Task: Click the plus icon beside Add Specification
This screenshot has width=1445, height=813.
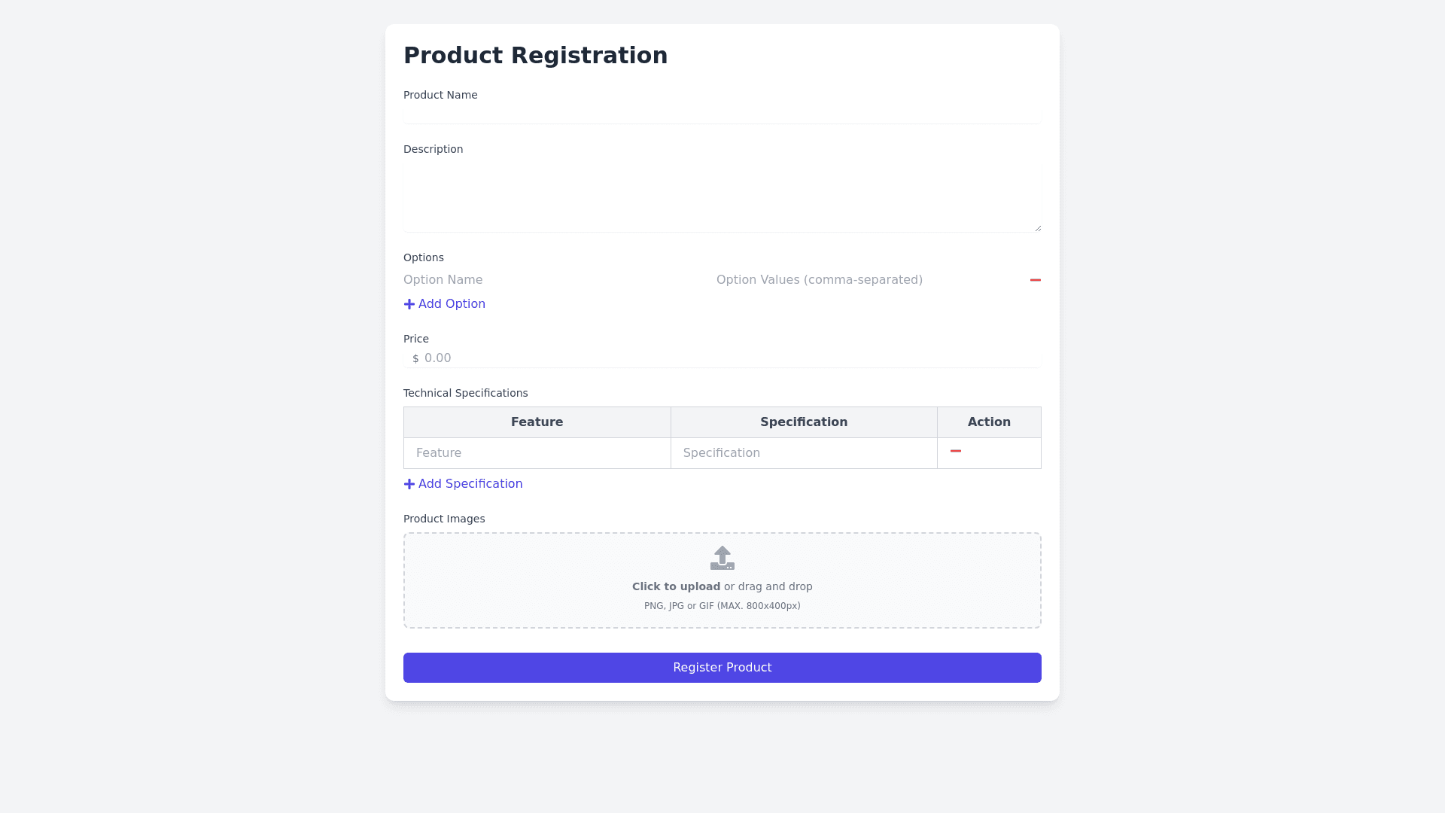Action: [x=409, y=484]
